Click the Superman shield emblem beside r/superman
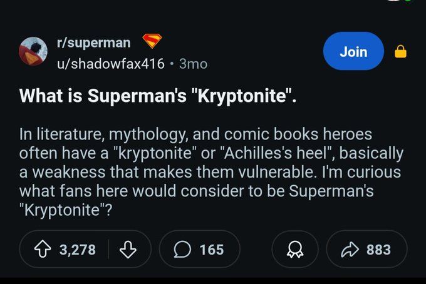The image size is (426, 284). [152, 41]
